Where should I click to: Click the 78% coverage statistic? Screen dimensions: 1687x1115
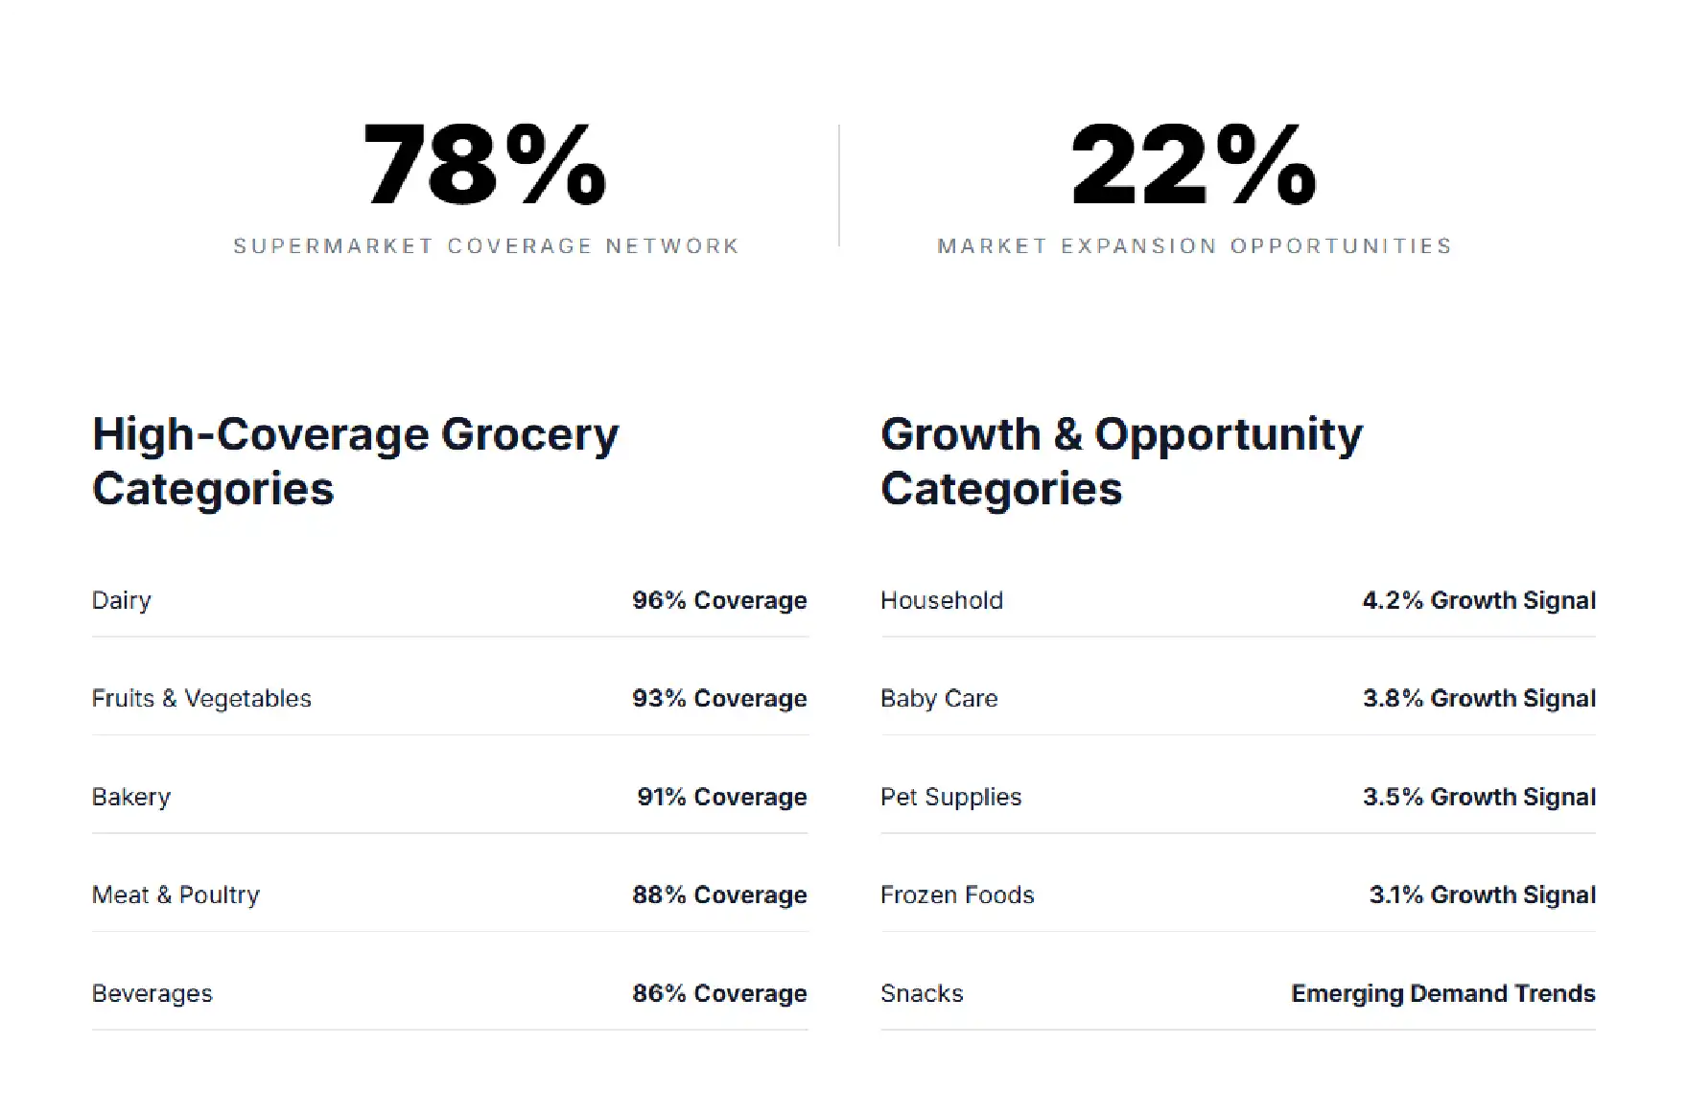click(x=485, y=165)
